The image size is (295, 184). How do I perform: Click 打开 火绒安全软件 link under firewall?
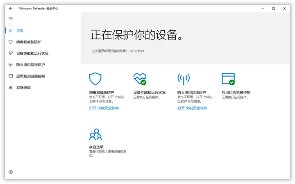point(192,108)
